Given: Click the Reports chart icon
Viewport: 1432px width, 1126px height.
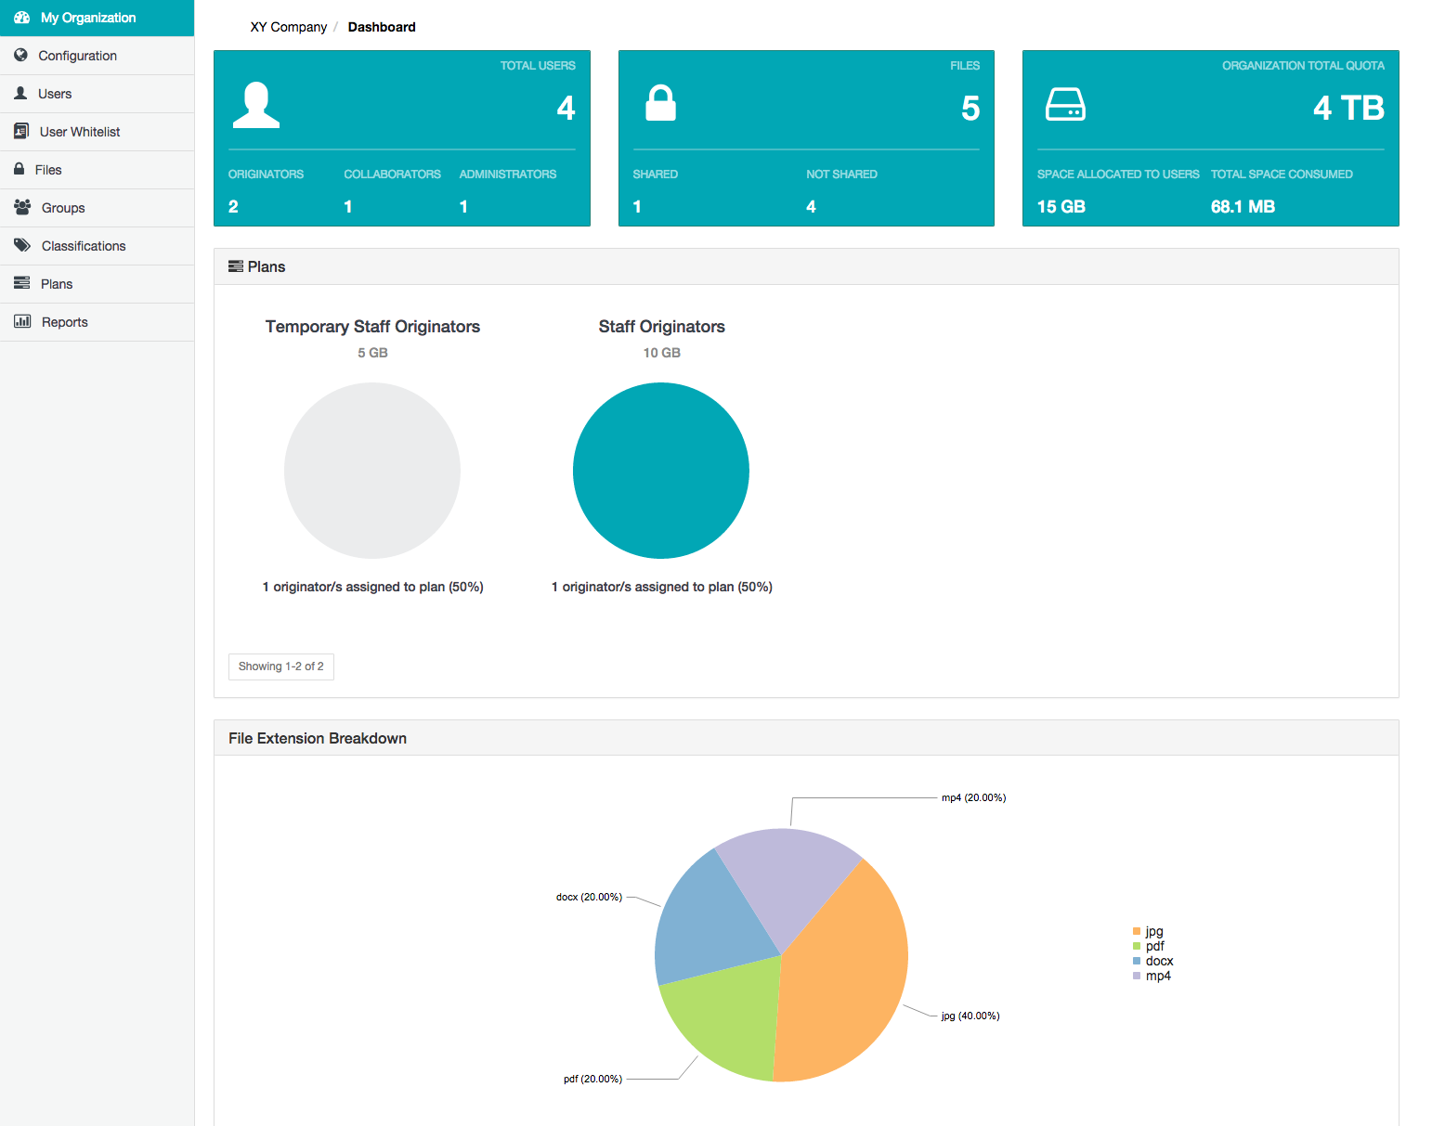Looking at the screenshot, I should 22,322.
